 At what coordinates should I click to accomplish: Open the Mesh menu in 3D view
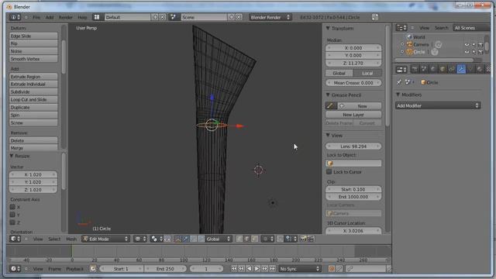click(x=71, y=239)
